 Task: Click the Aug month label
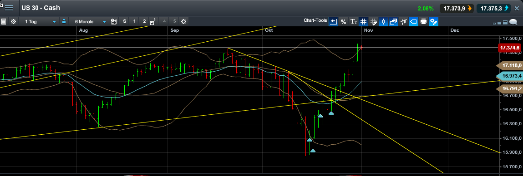[84, 30]
